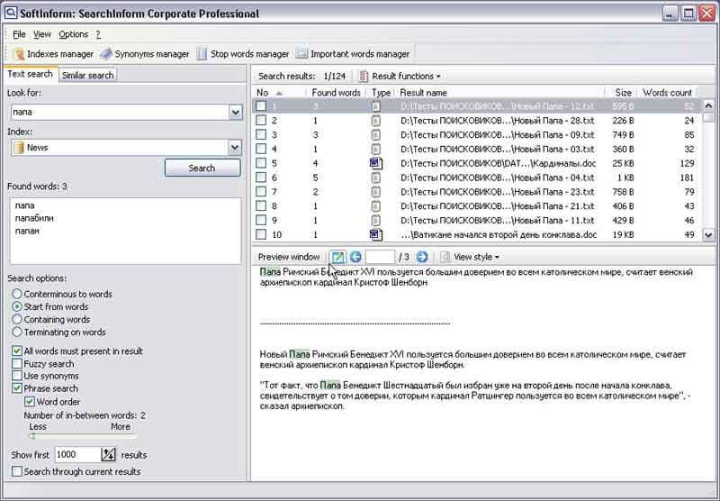
Task: Sort results by Size column
Action: click(623, 93)
